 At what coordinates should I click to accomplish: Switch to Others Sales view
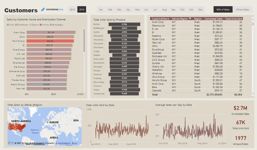243,10
